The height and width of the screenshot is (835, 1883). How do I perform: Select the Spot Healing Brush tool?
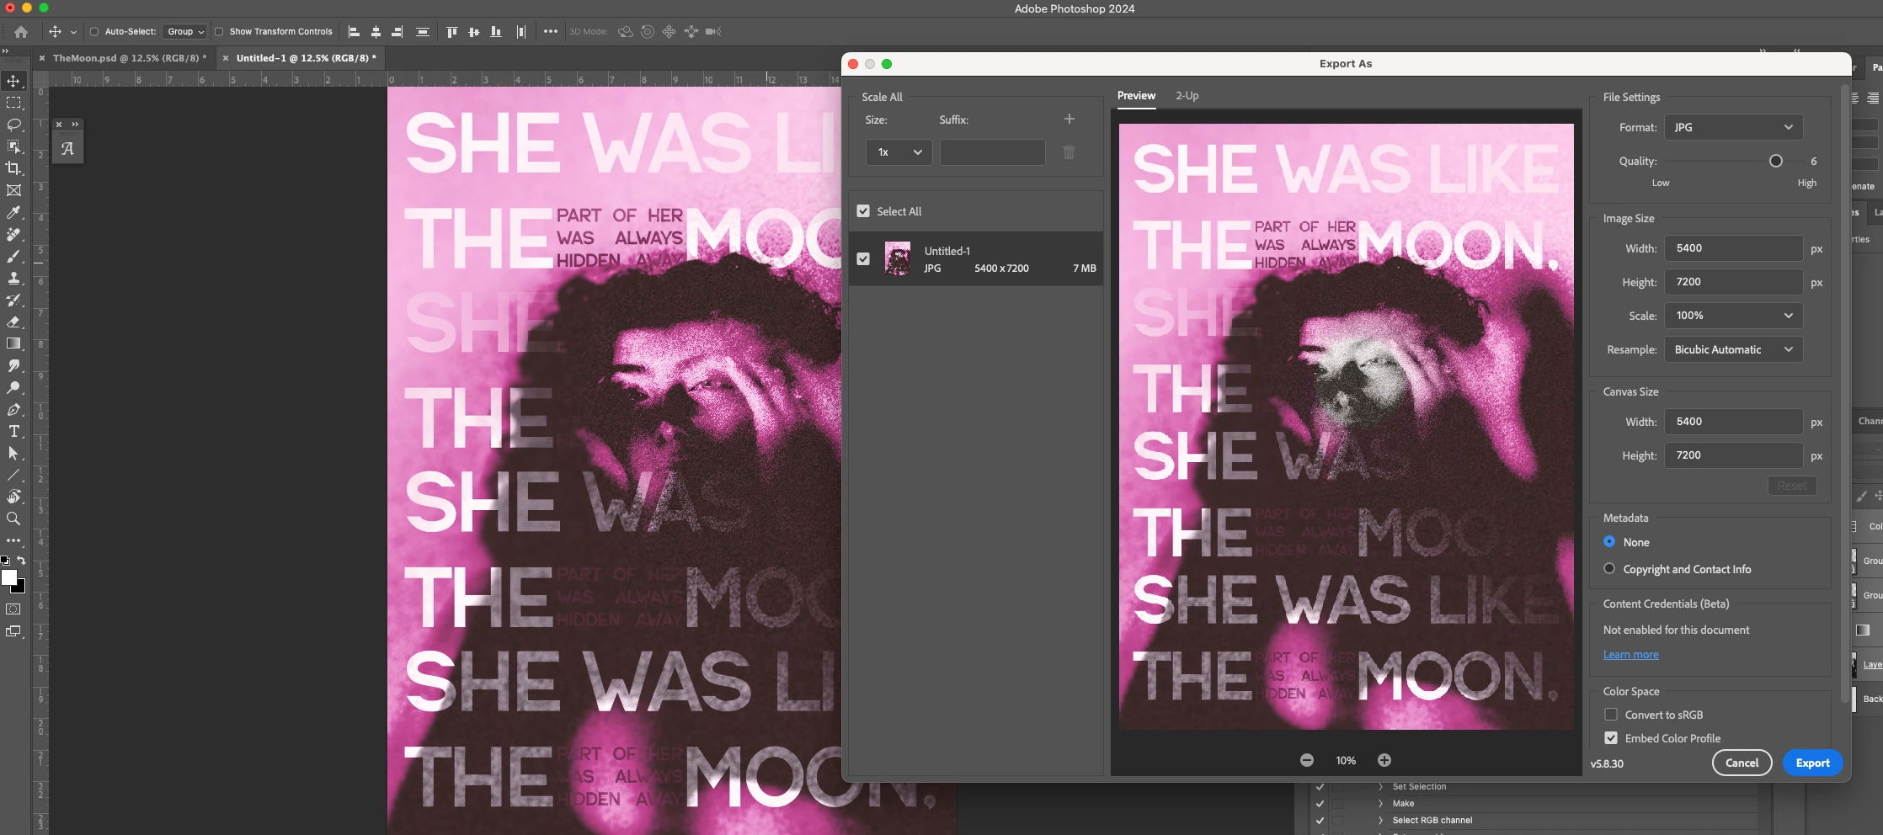coord(13,234)
